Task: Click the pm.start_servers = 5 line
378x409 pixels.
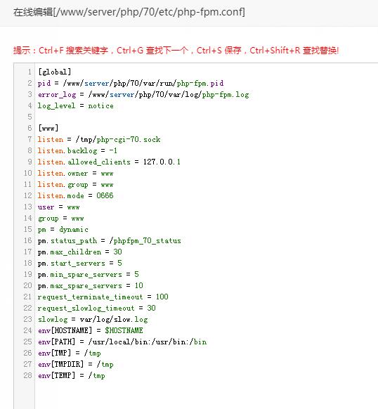Action: click(80, 263)
